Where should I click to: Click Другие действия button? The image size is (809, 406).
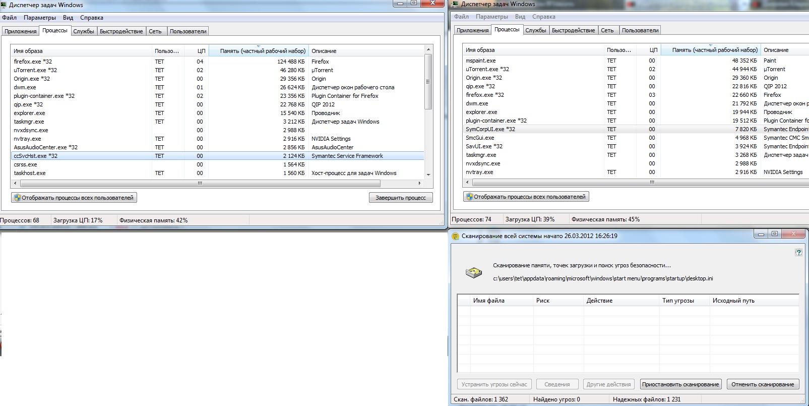point(608,384)
